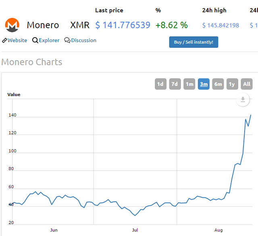
Task: Click the Monero coin name
Action: [x=43, y=25]
